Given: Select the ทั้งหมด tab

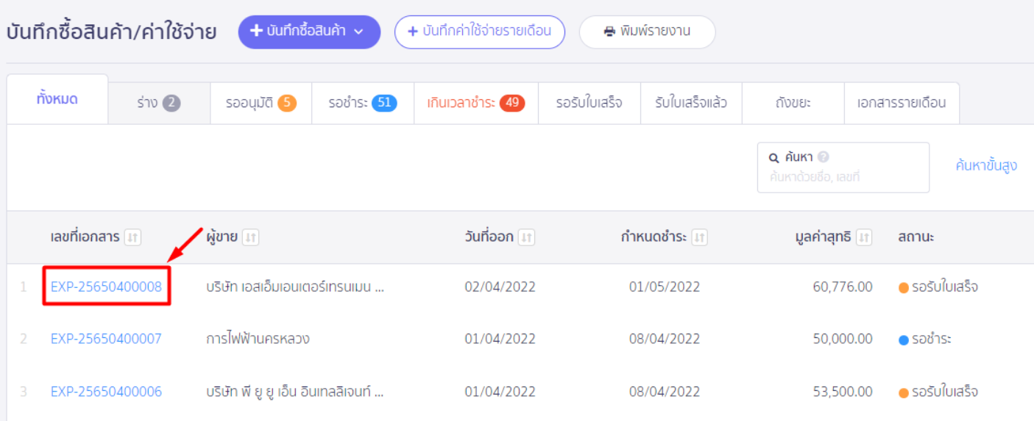Looking at the screenshot, I should click(x=57, y=99).
